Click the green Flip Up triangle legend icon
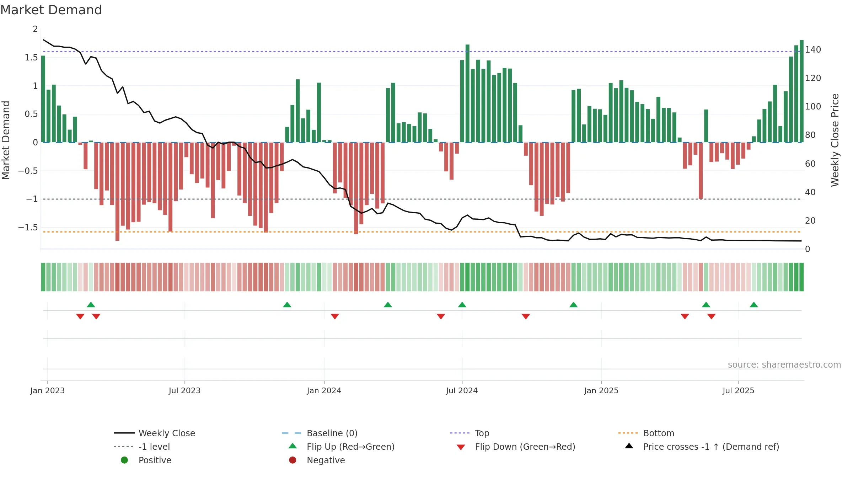This screenshot has width=853, height=480. click(293, 446)
